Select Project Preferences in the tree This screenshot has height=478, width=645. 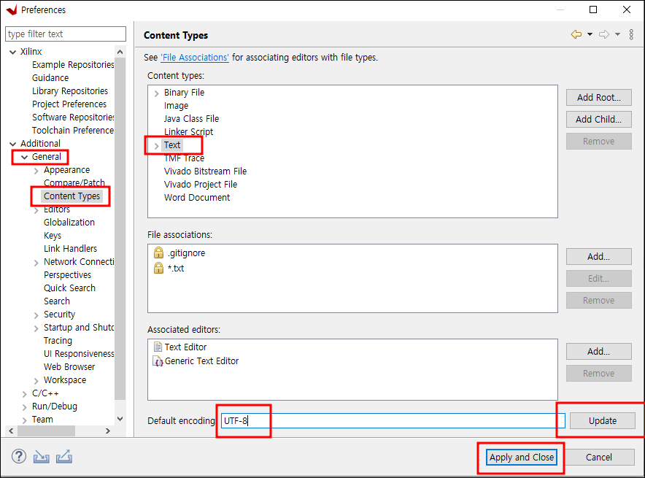pyautogui.click(x=69, y=104)
